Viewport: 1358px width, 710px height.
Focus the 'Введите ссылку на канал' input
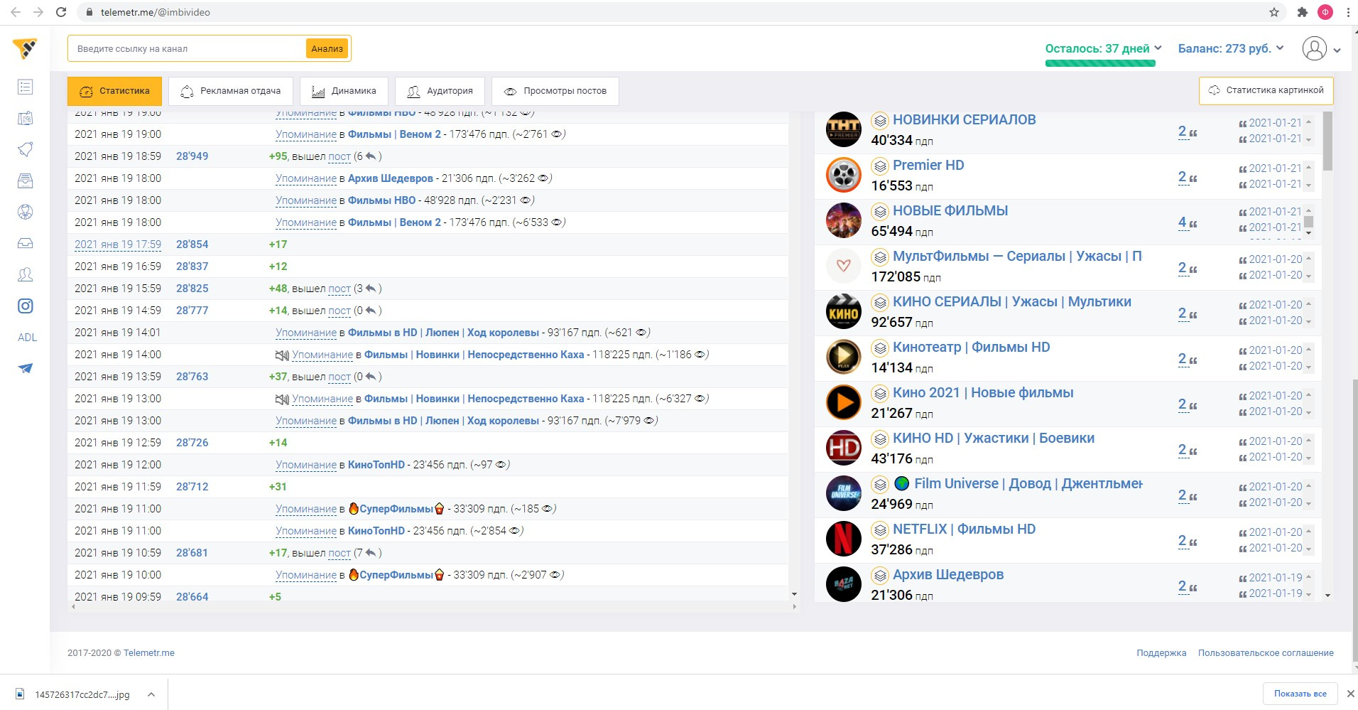(189, 49)
